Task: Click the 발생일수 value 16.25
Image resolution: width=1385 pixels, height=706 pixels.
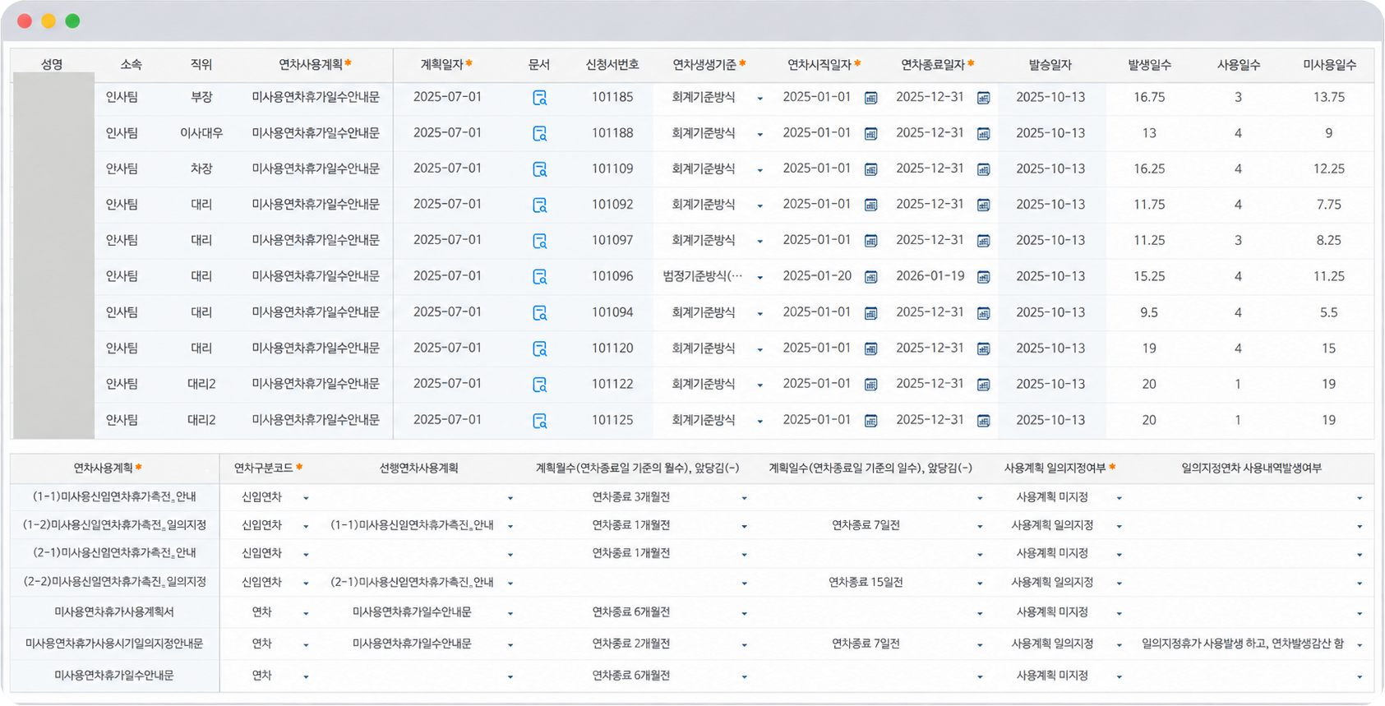Action: (1149, 168)
